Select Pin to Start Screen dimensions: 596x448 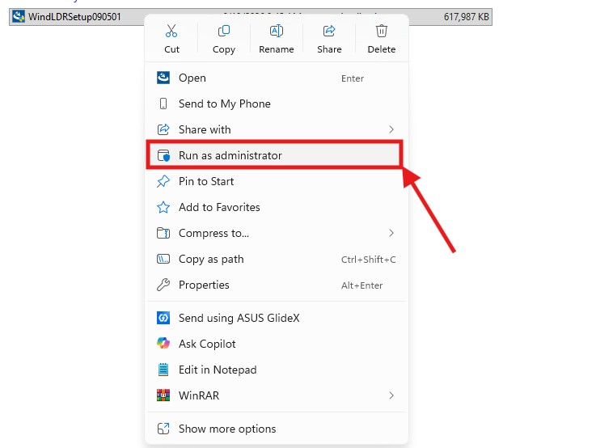point(277,181)
